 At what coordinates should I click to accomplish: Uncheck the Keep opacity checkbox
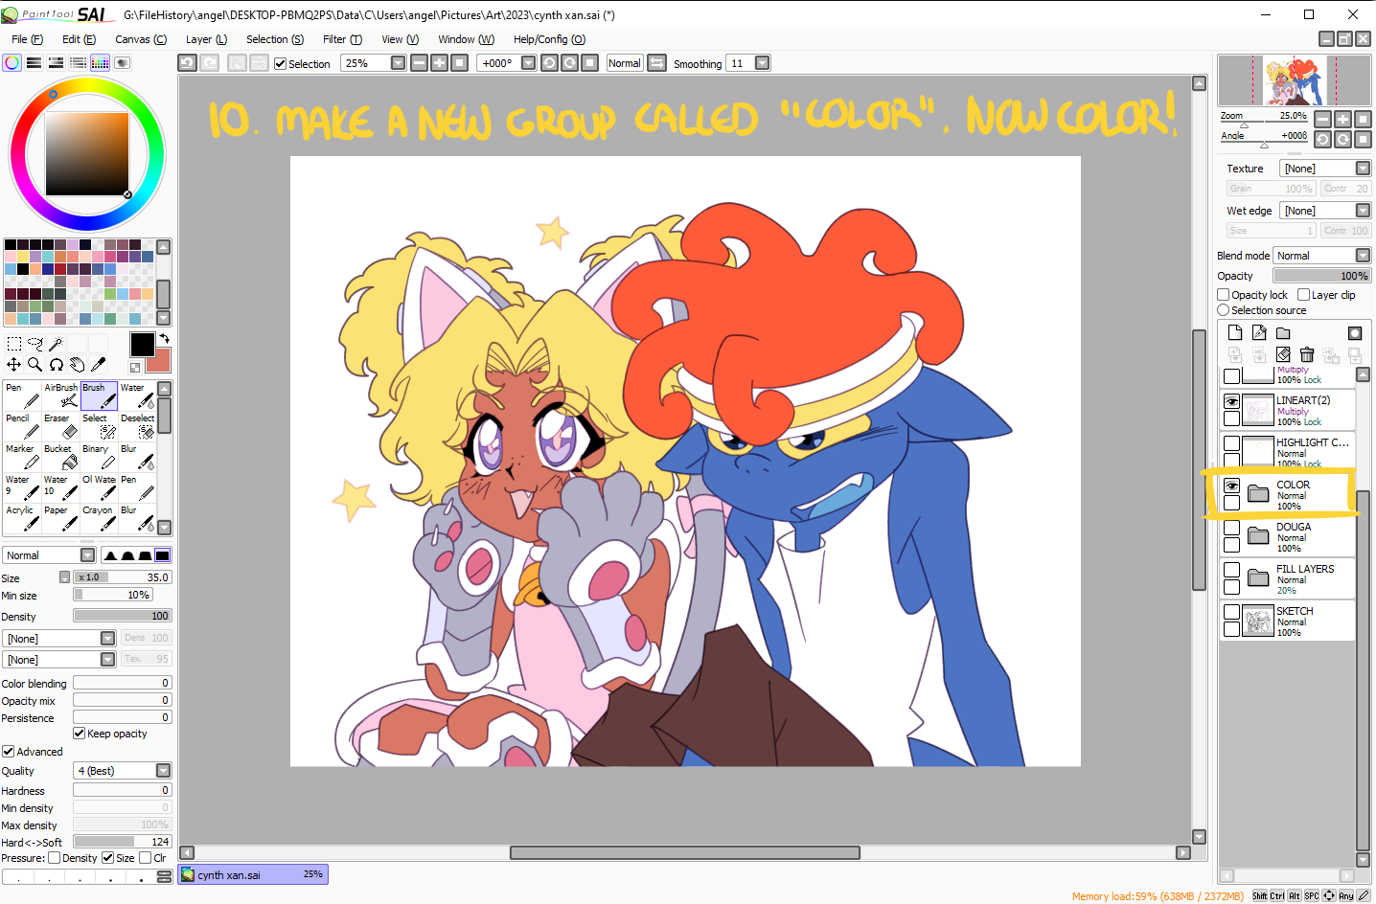pyautogui.click(x=80, y=734)
